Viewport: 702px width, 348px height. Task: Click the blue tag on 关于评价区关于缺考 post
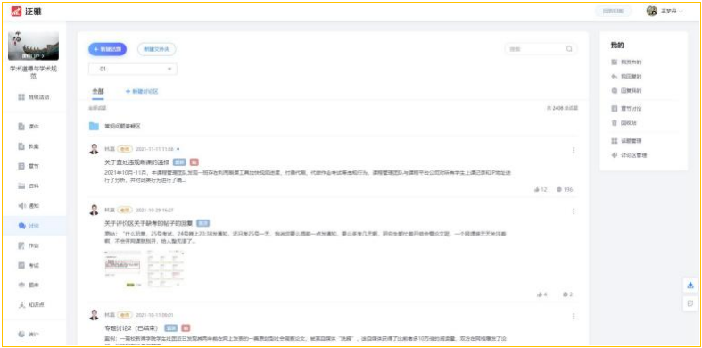click(202, 223)
